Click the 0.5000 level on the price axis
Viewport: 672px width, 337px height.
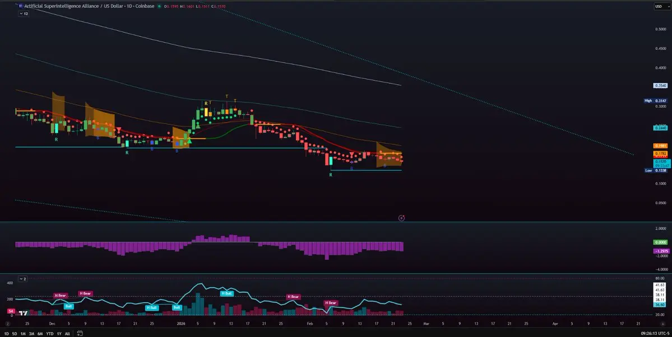660,29
